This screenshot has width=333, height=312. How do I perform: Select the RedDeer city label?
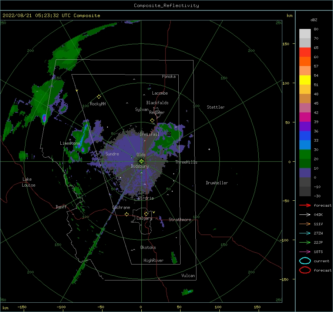[x=157, y=112]
